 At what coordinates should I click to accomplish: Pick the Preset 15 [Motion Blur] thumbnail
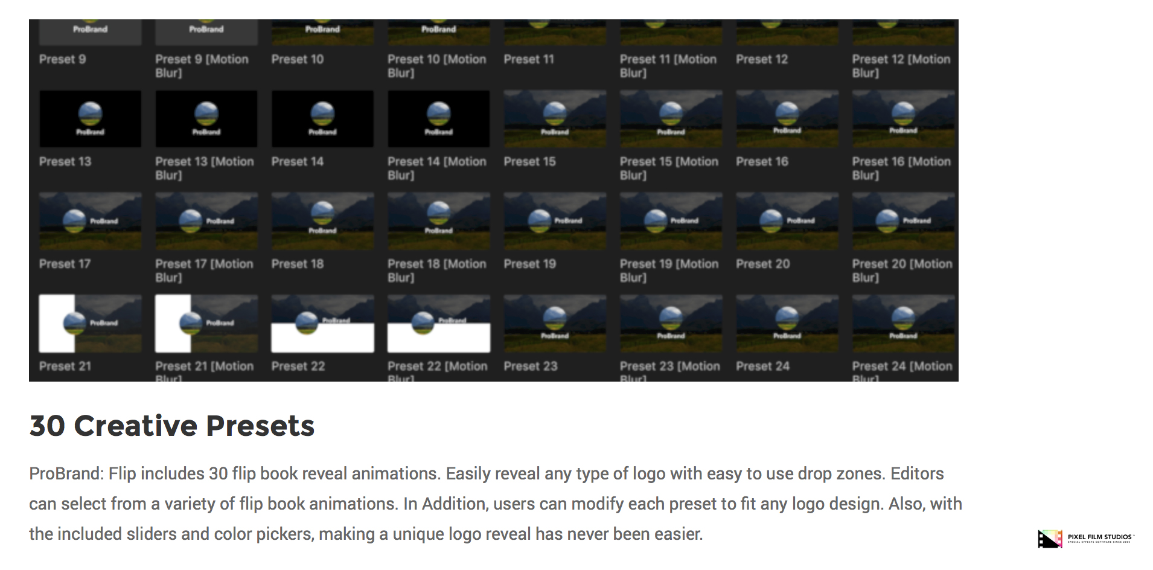[671, 119]
